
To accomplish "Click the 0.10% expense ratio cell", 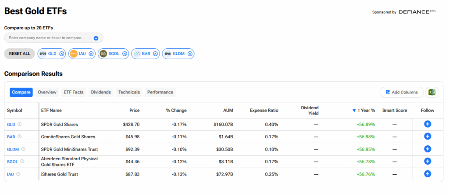I will [x=271, y=149].
